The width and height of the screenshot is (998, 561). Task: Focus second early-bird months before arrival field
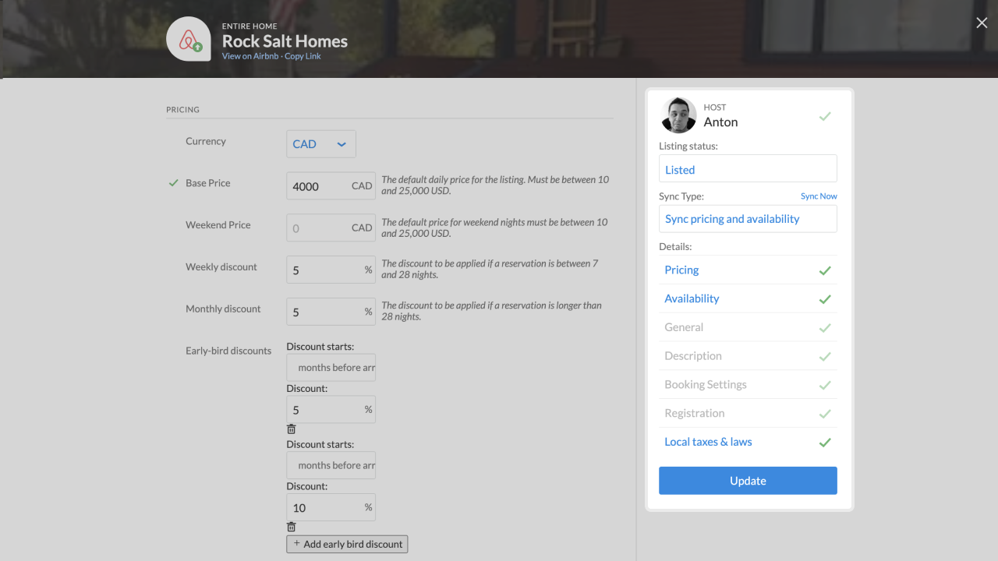[331, 465]
